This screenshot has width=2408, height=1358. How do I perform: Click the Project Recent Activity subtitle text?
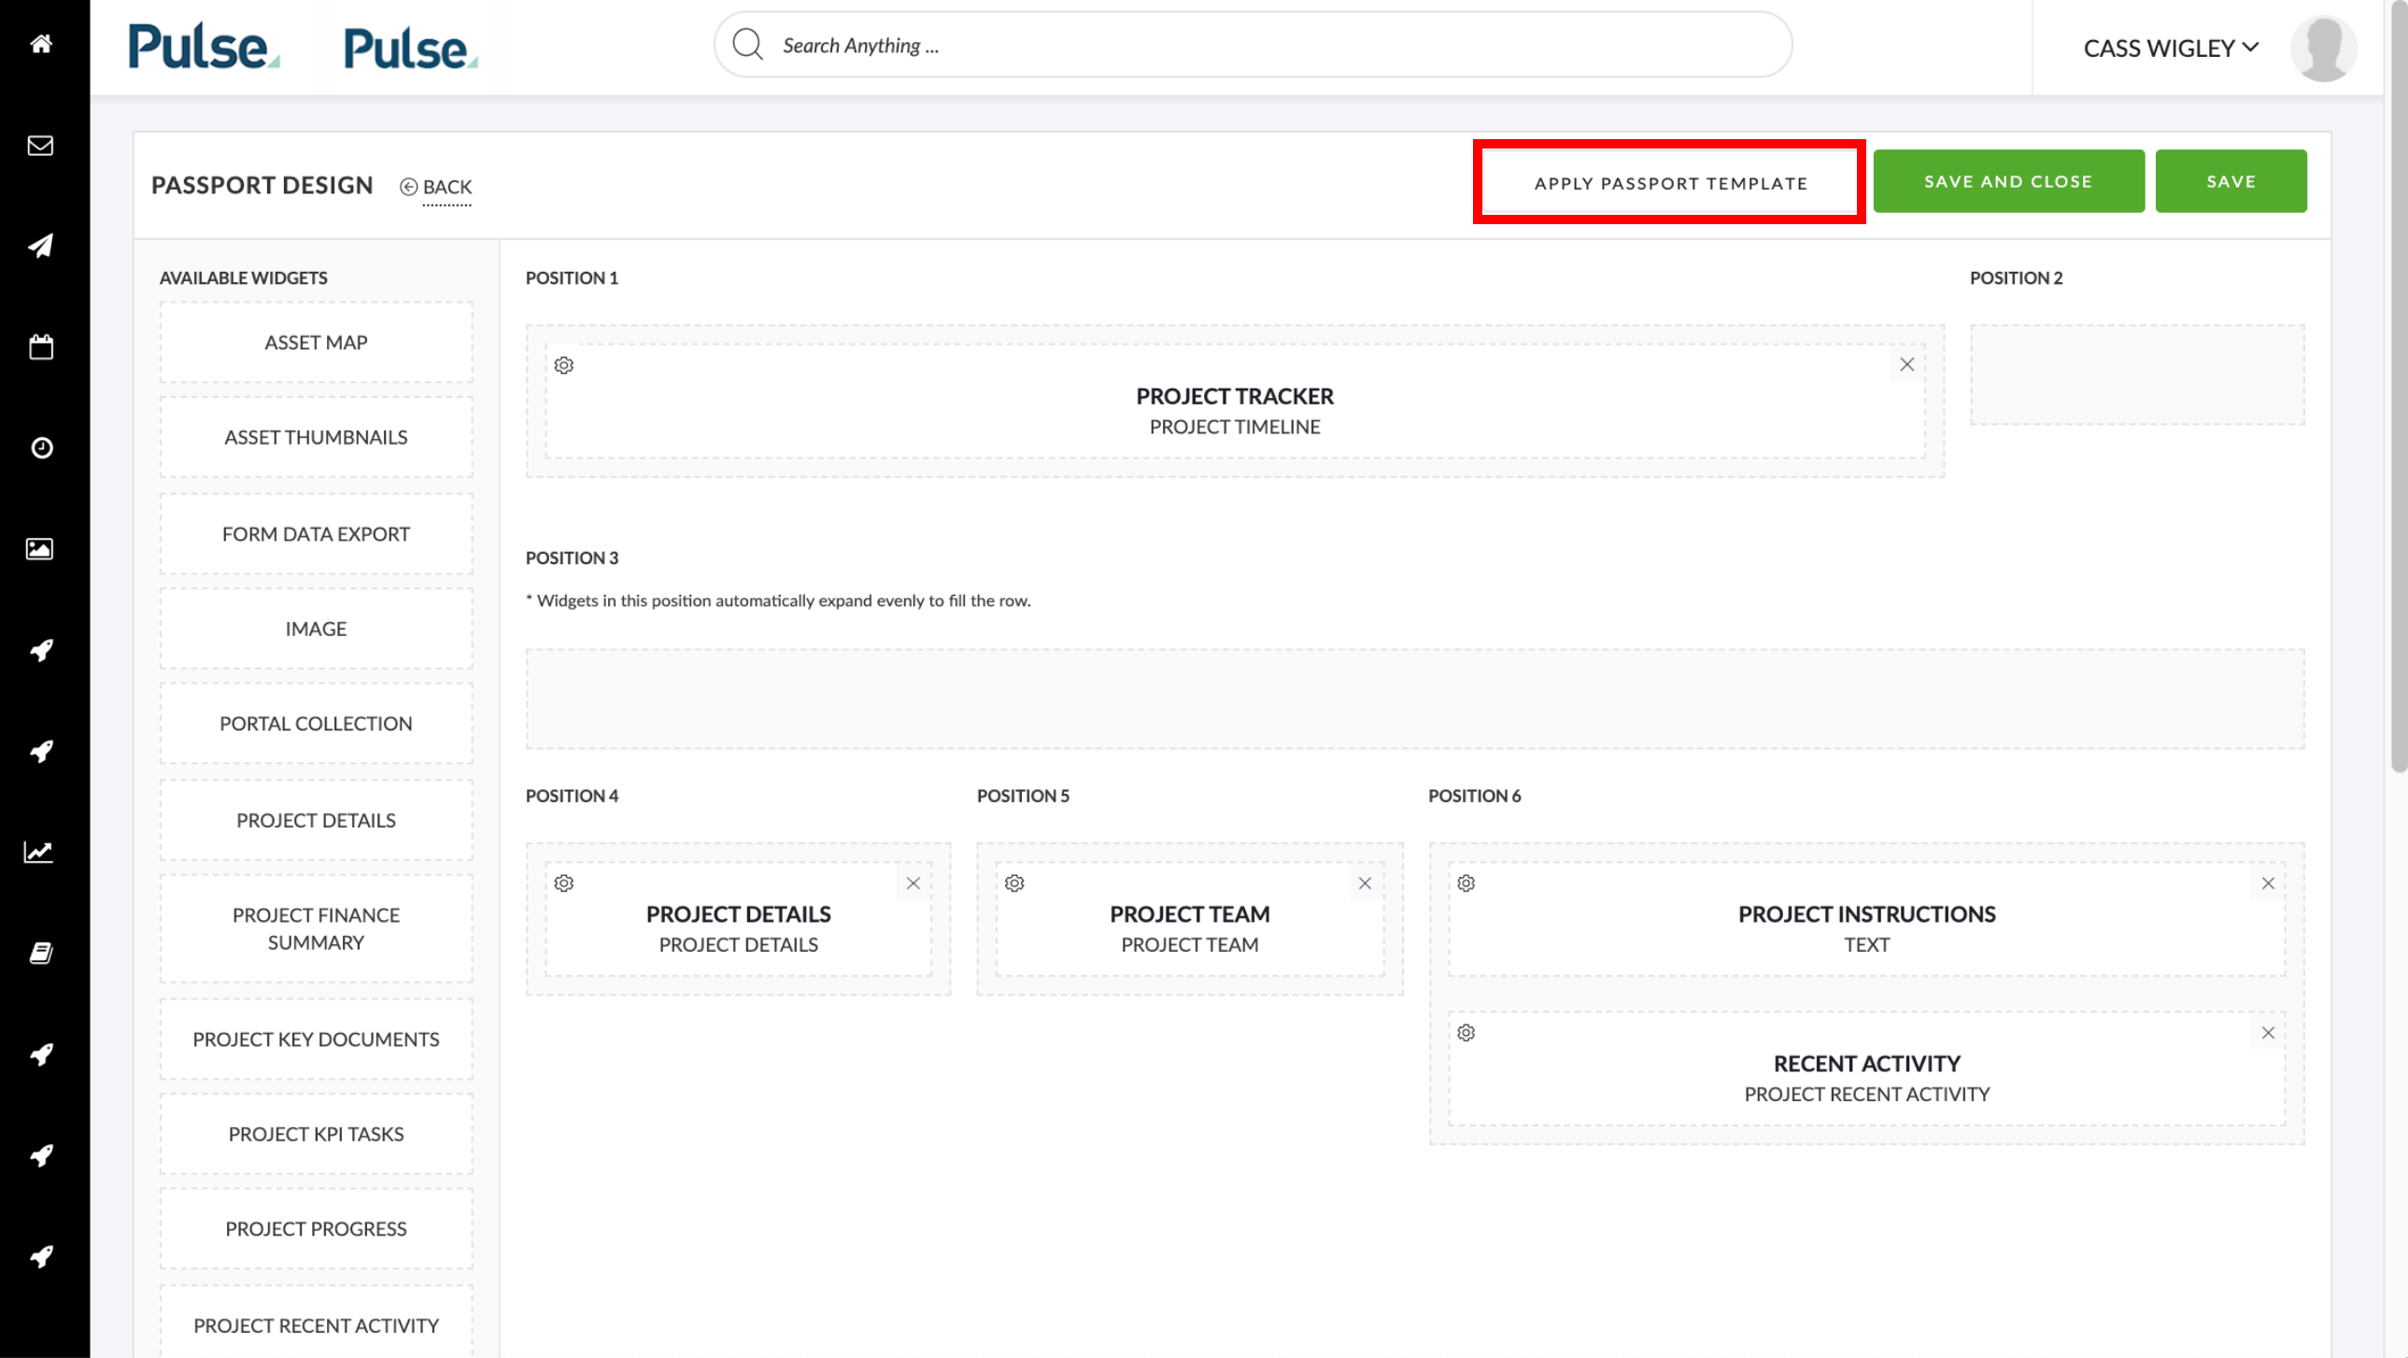point(1866,1095)
